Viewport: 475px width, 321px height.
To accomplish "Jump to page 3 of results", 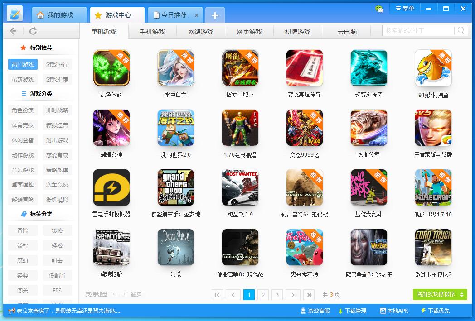I will (x=276, y=294).
